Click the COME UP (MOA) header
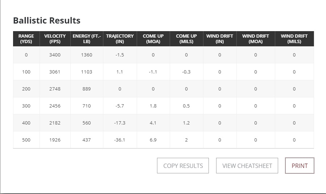 tap(153, 39)
